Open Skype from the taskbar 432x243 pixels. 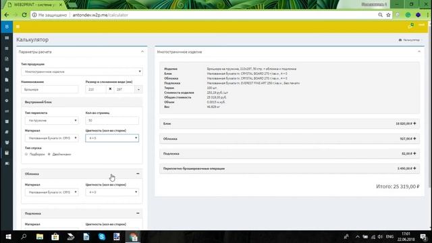102,237
